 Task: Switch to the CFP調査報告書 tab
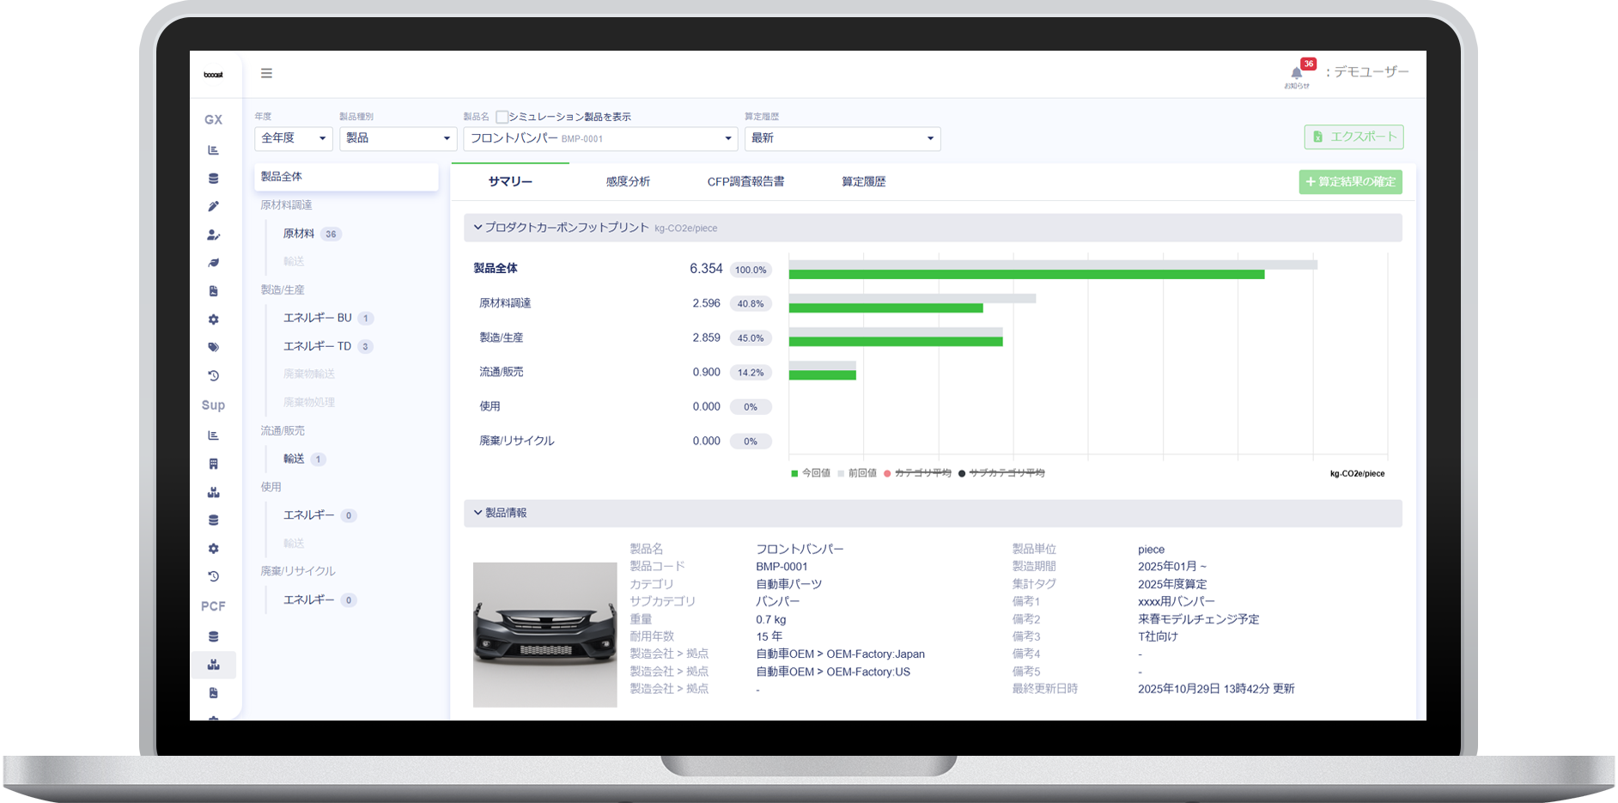(x=745, y=182)
